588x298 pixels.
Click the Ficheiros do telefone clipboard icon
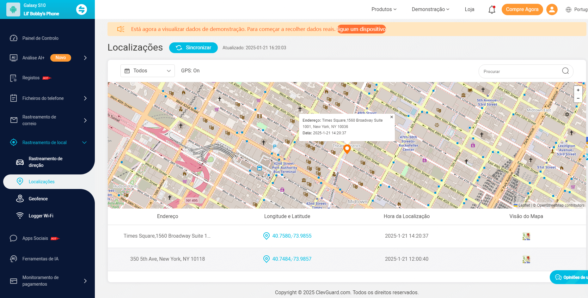pos(14,98)
